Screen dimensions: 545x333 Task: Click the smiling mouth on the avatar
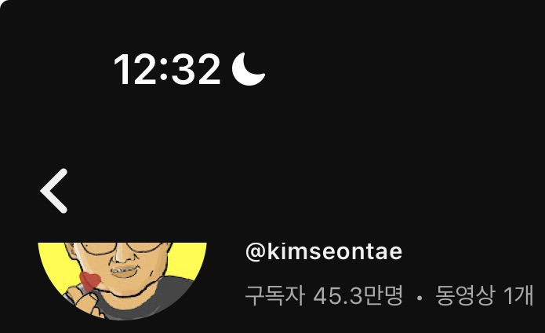coord(125,272)
